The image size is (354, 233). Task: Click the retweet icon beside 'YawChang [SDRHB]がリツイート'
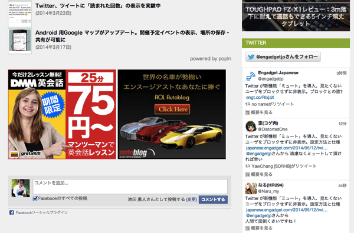(x=248, y=166)
